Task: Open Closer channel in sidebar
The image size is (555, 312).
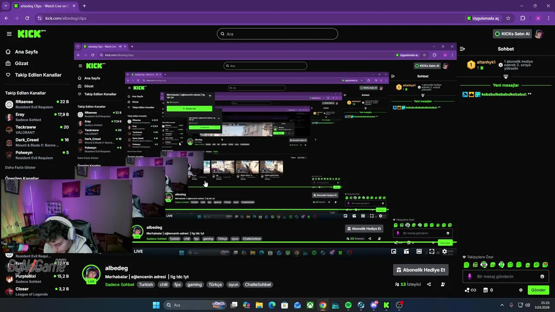Action: pyautogui.click(x=37, y=291)
